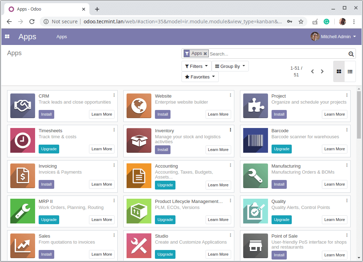Click the MRP II green wrench icon
Viewport: 363px width, 262px height.
[23, 211]
